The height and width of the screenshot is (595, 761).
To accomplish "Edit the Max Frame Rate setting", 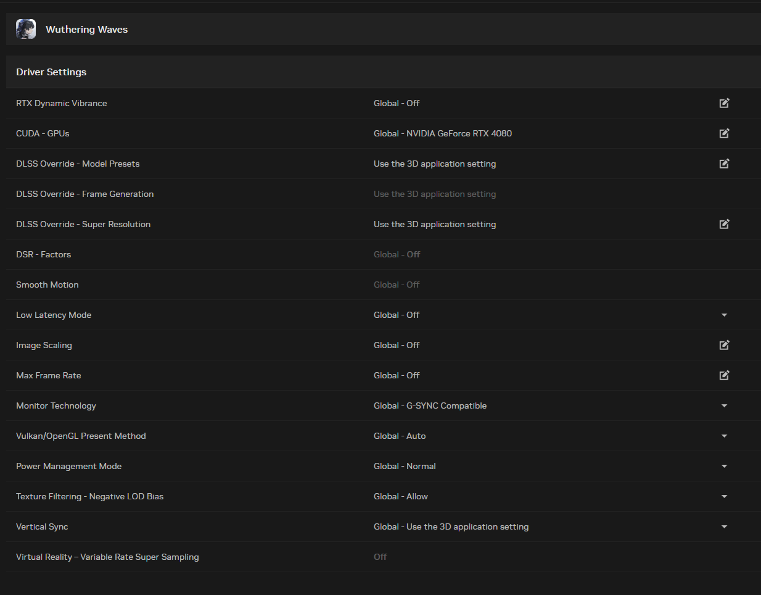I will click(725, 375).
